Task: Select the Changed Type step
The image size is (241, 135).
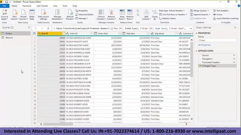Action: click(217, 66)
